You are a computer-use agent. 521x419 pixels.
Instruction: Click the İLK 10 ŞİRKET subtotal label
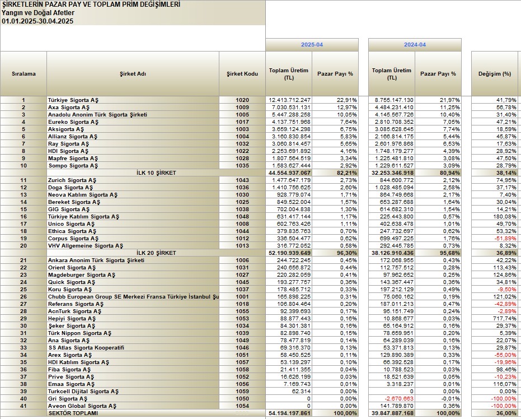(x=156, y=173)
